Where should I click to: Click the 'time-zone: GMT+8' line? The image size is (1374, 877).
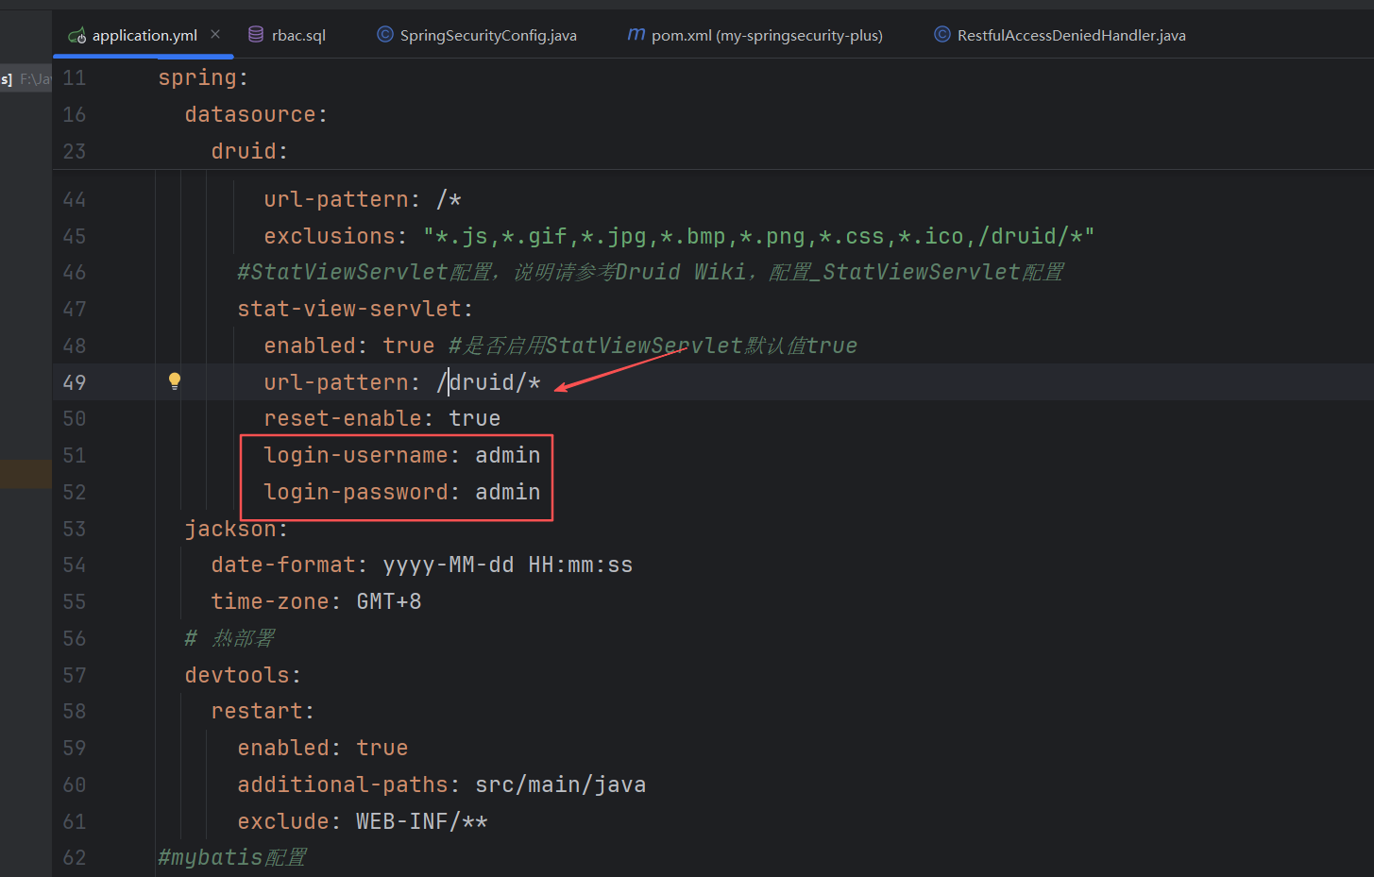pyautogui.click(x=316, y=601)
